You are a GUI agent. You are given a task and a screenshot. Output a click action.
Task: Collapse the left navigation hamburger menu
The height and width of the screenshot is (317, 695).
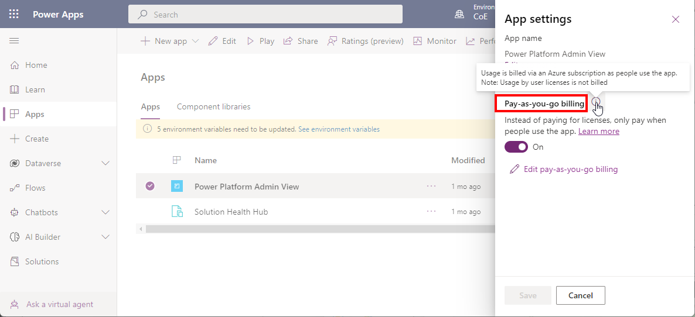coord(14,40)
